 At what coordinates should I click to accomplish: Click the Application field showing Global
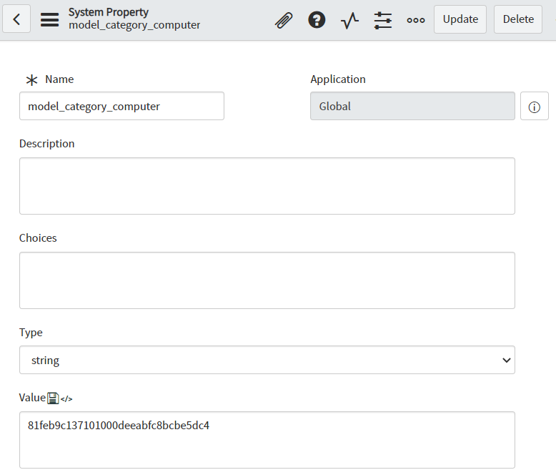pos(412,106)
